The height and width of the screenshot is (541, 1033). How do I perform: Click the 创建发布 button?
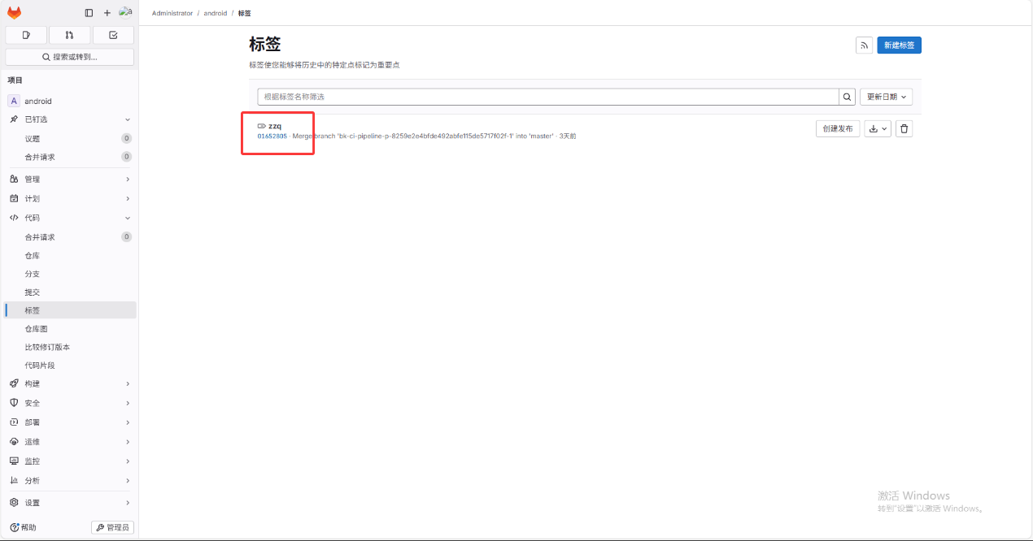[837, 128]
